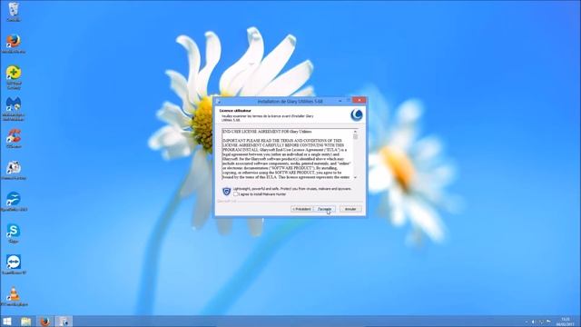Open the VLC media player desktop shortcut

[14, 296]
